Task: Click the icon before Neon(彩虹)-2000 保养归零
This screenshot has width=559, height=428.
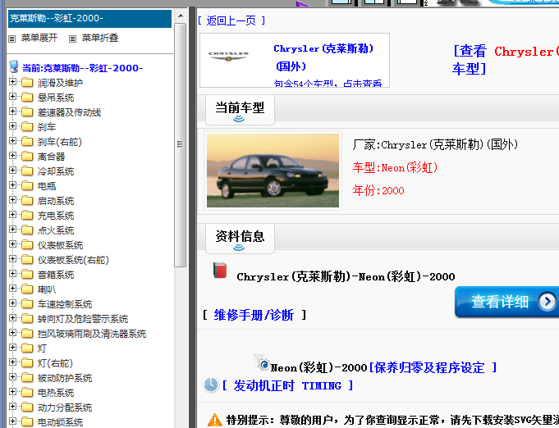Action: 262,362
